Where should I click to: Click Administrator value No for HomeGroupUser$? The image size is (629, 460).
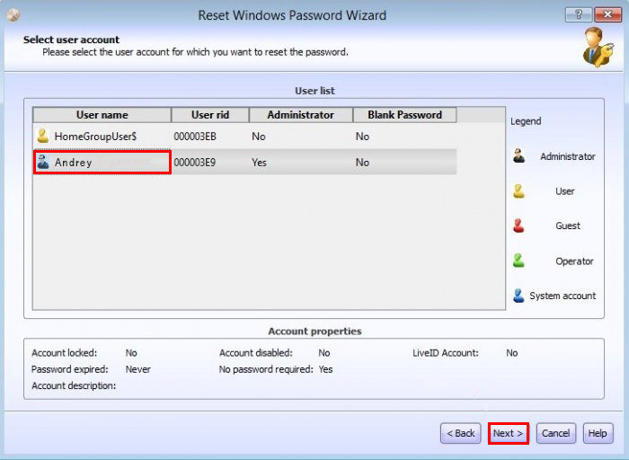[259, 137]
